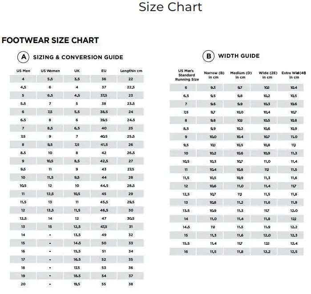This screenshot has width=311, height=294.
Task: Select the Extra Wide (4E) column header
Action: point(294,75)
